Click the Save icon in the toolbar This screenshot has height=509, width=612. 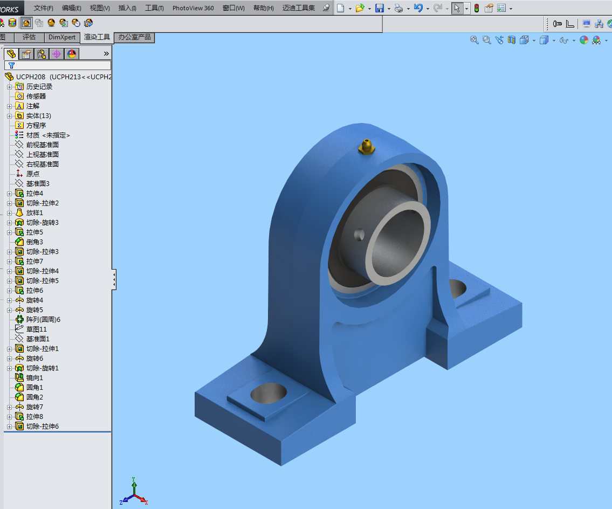tap(379, 8)
